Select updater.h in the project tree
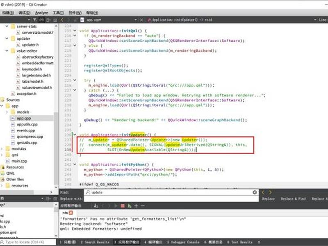The height and width of the screenshot is (246, 328). point(30,45)
